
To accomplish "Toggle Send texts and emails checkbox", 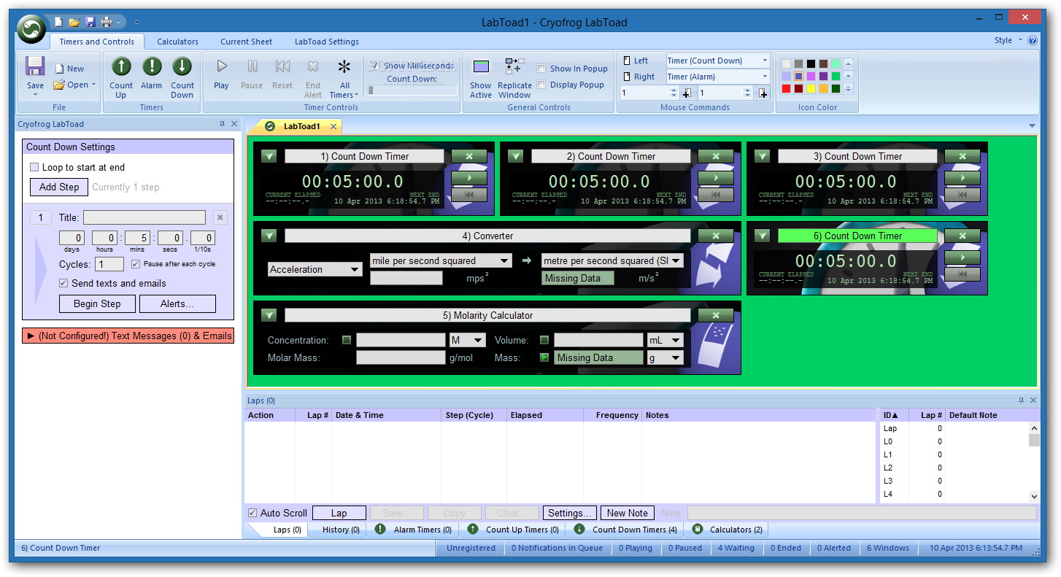I will tap(63, 283).
